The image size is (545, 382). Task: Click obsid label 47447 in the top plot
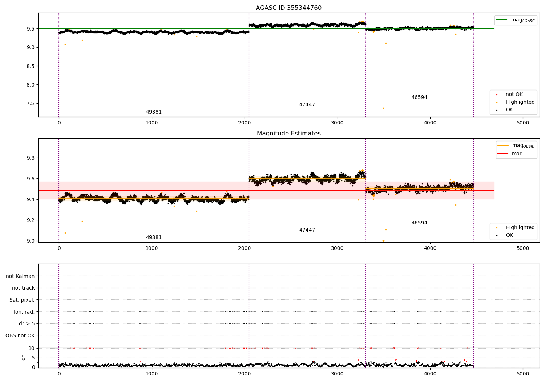(307, 105)
